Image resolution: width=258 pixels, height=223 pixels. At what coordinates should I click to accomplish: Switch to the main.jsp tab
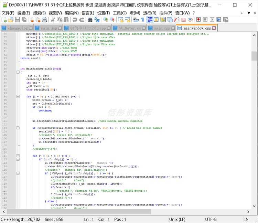pos(49,28)
